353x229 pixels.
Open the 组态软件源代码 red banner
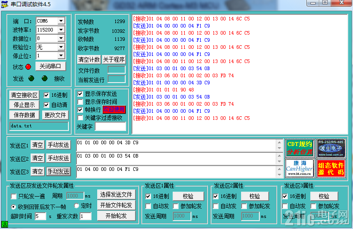331,168
